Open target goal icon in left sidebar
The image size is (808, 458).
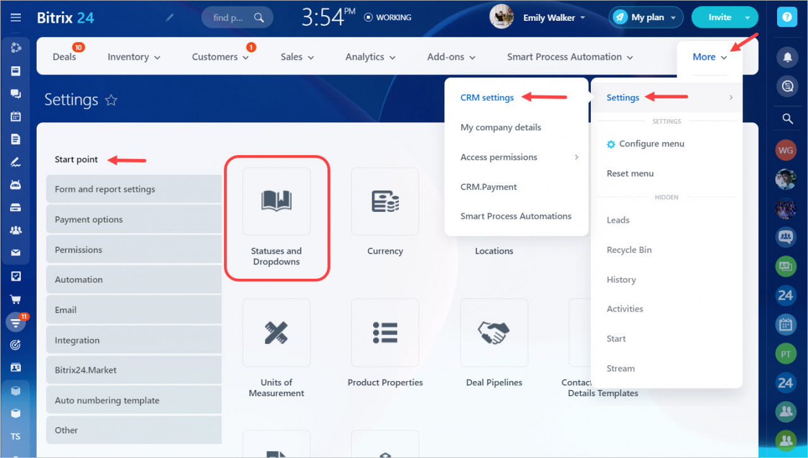16,344
